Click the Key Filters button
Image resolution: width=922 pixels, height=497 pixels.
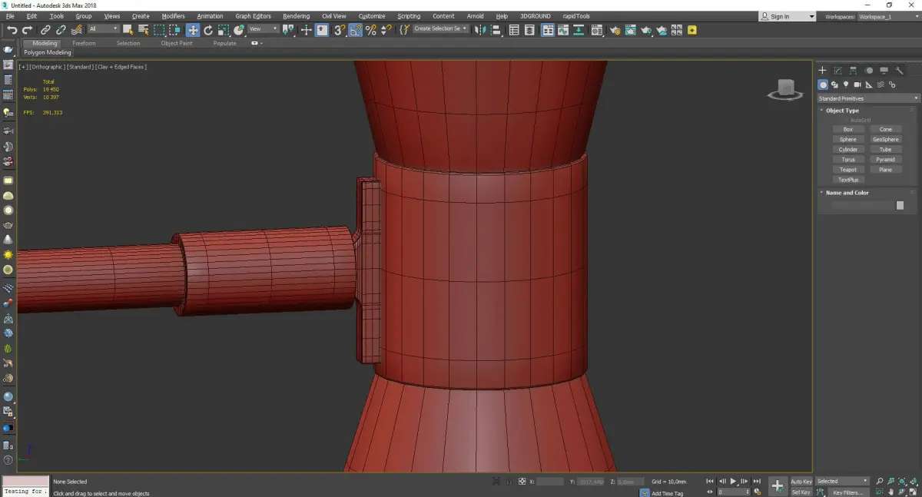[x=847, y=492]
